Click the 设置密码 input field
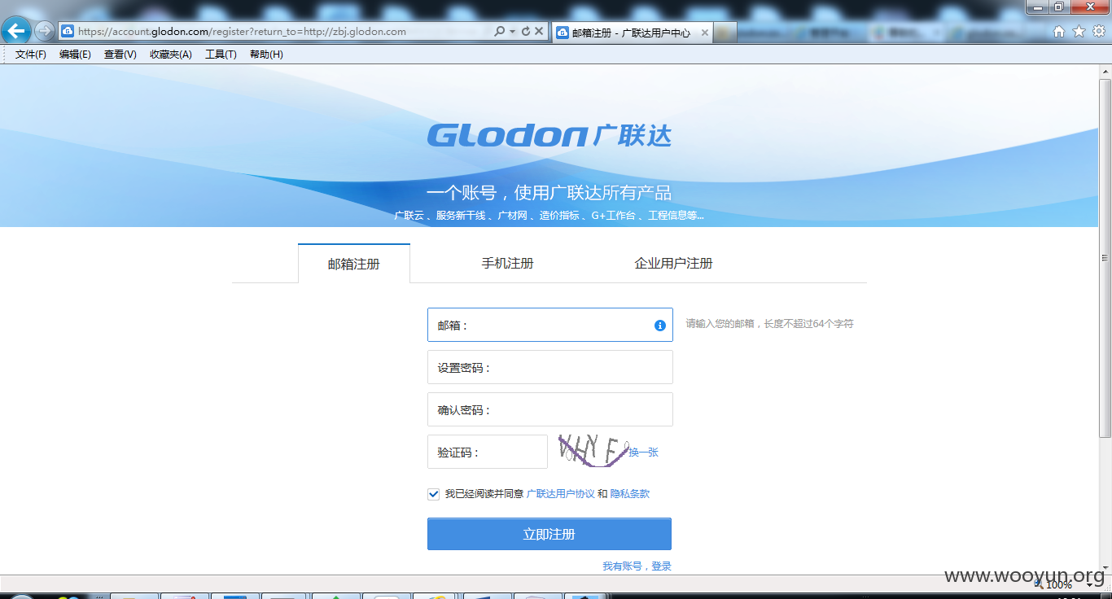The image size is (1112, 599). click(550, 367)
